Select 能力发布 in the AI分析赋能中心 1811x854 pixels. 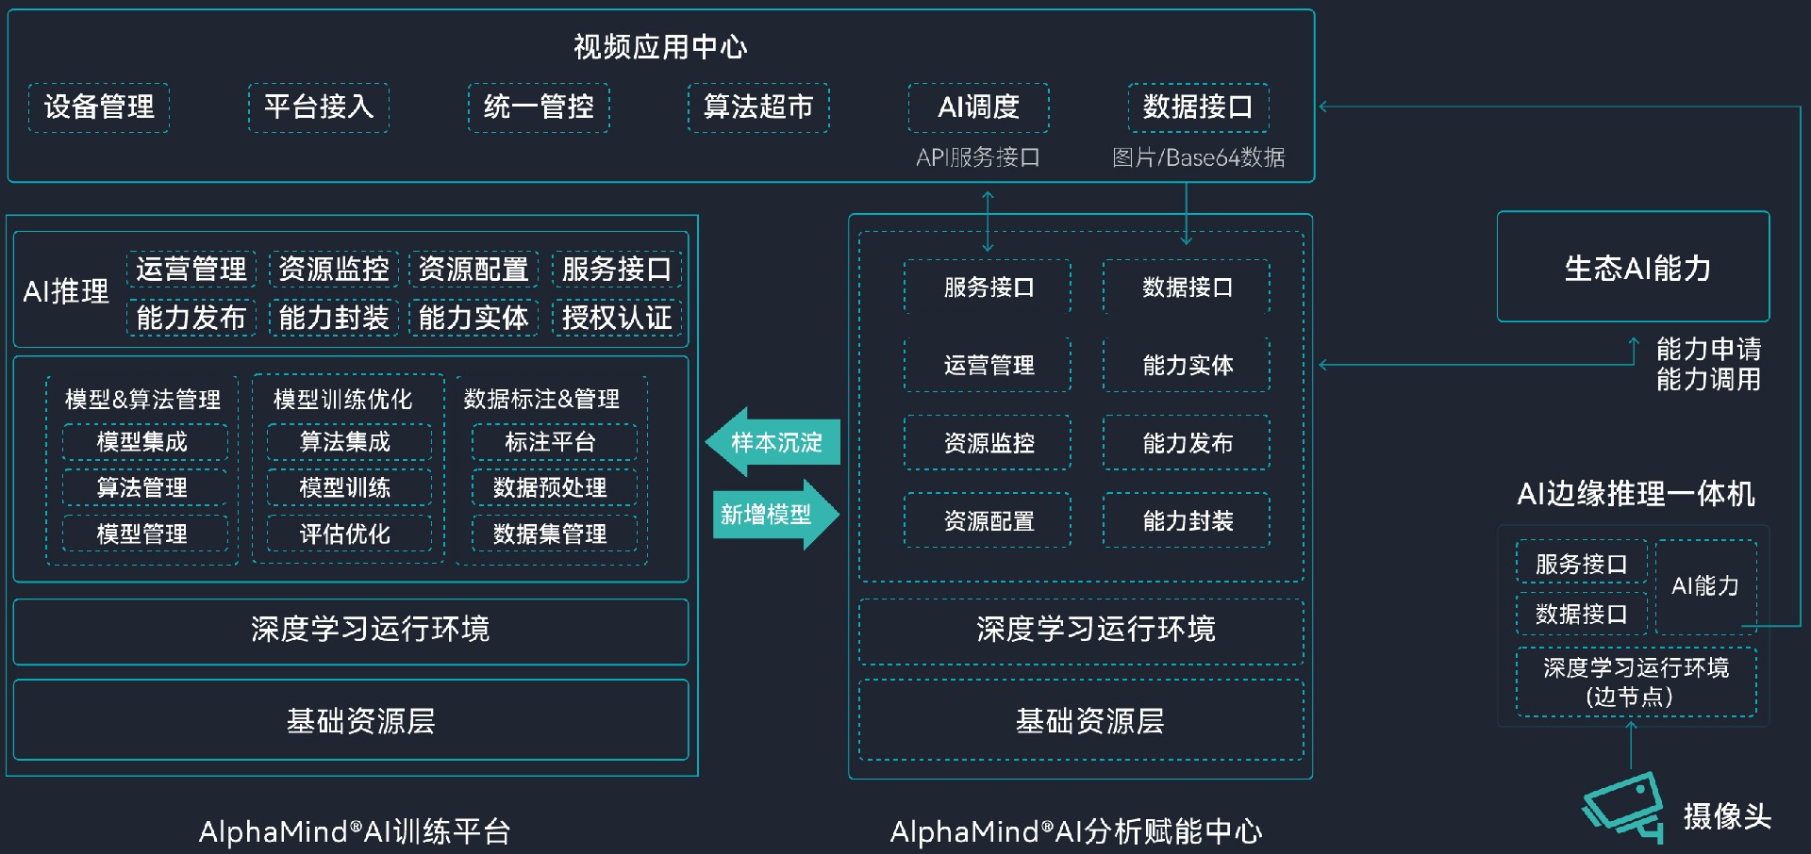[1187, 443]
